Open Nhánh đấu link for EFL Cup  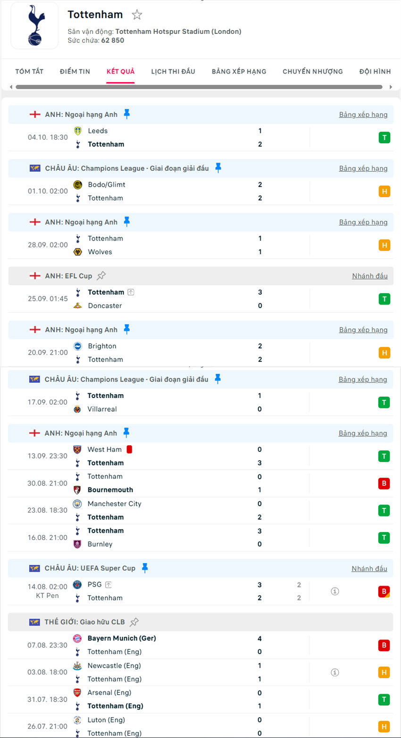[369, 276]
